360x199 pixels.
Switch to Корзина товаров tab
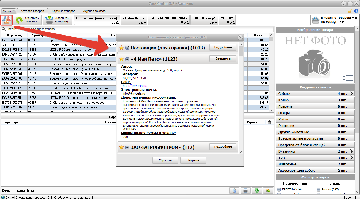point(64,11)
